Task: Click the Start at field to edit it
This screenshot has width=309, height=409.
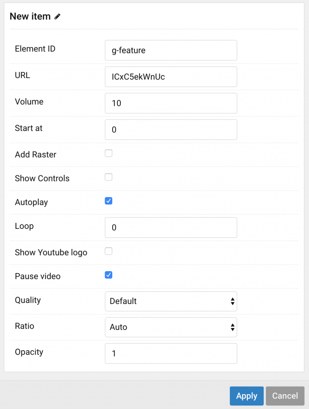Action: [x=171, y=129]
